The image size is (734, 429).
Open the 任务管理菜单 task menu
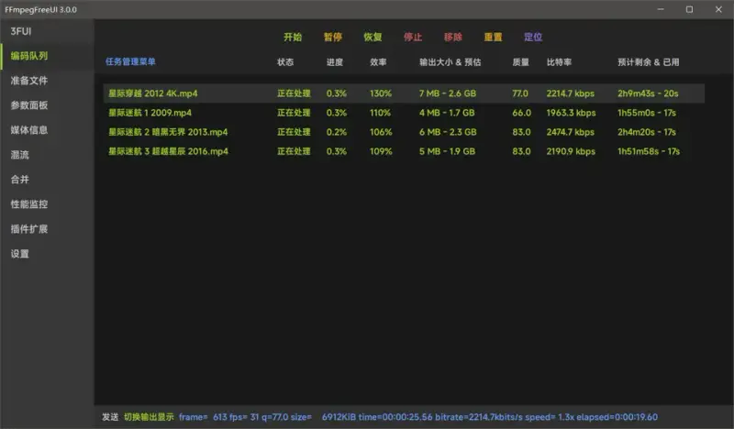[130, 62]
